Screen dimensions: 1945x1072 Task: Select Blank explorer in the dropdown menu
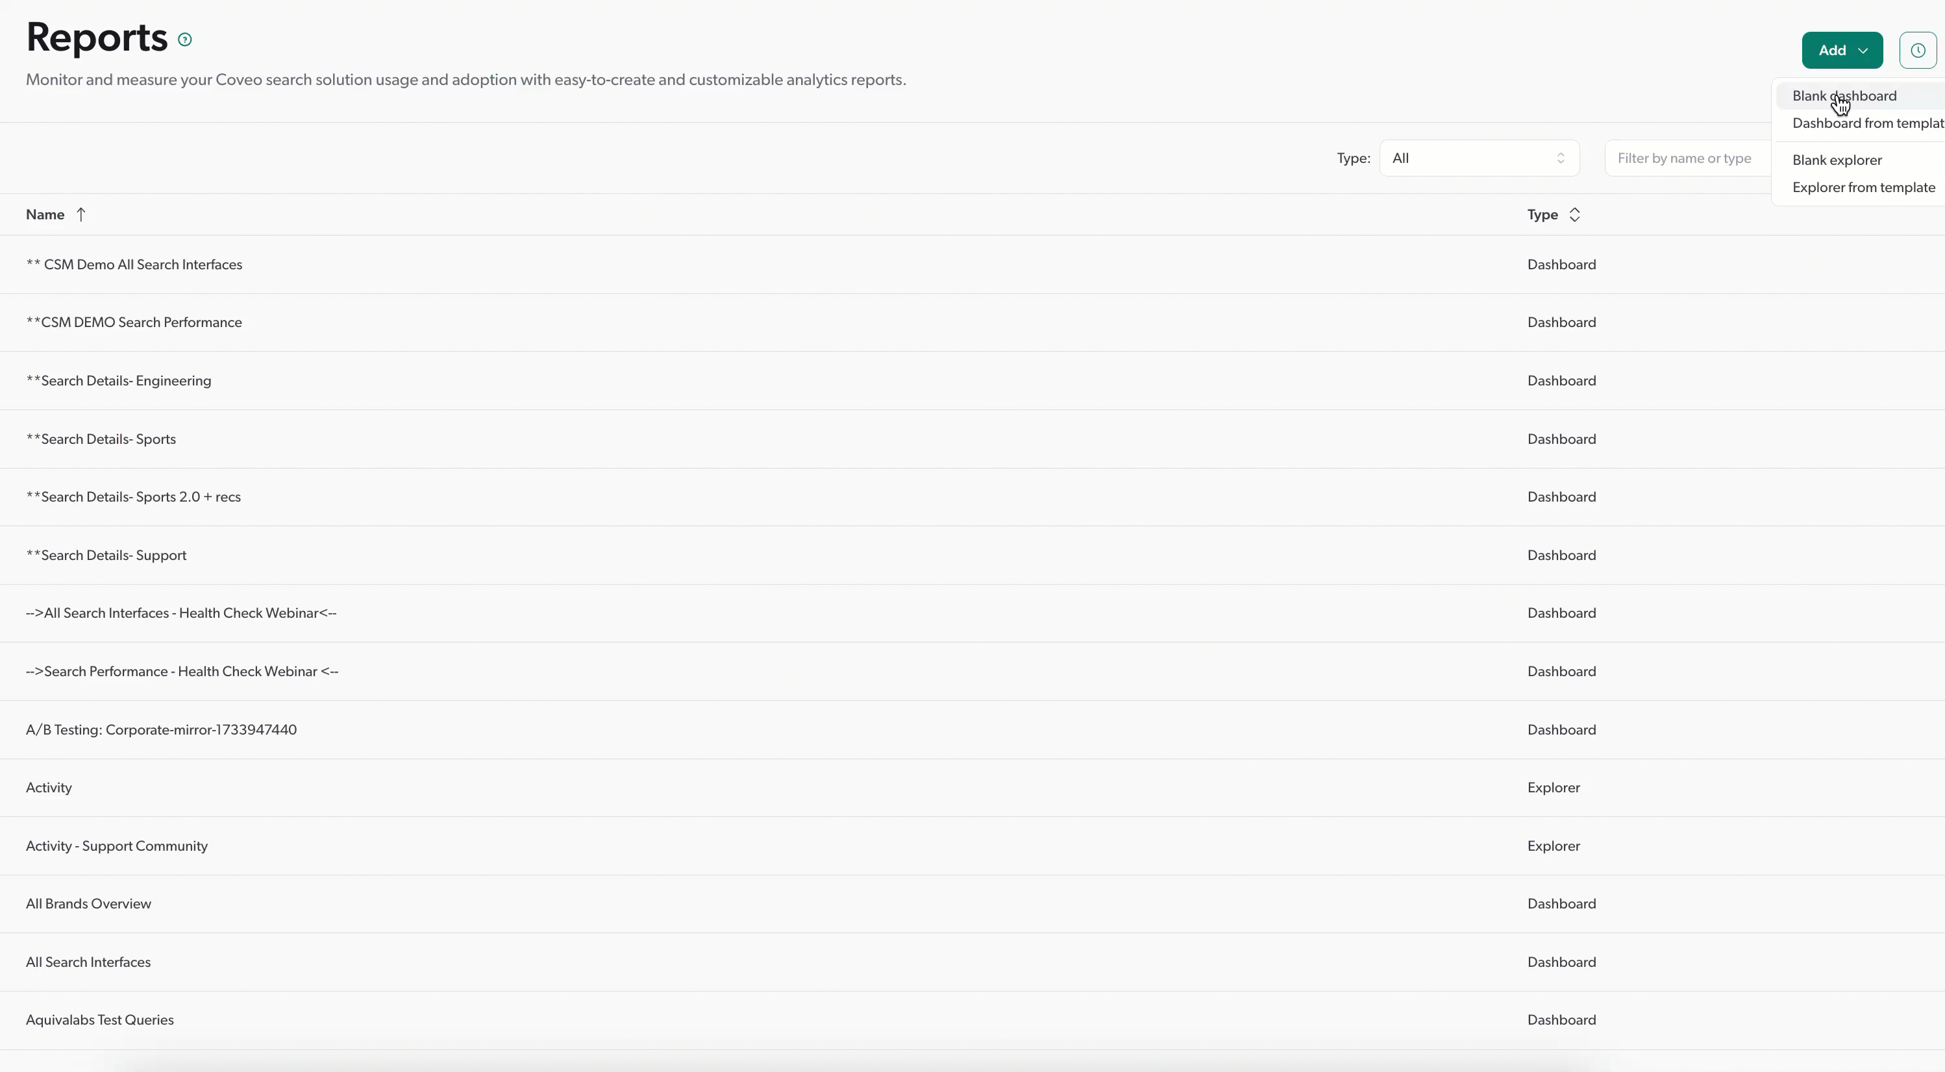click(x=1837, y=159)
